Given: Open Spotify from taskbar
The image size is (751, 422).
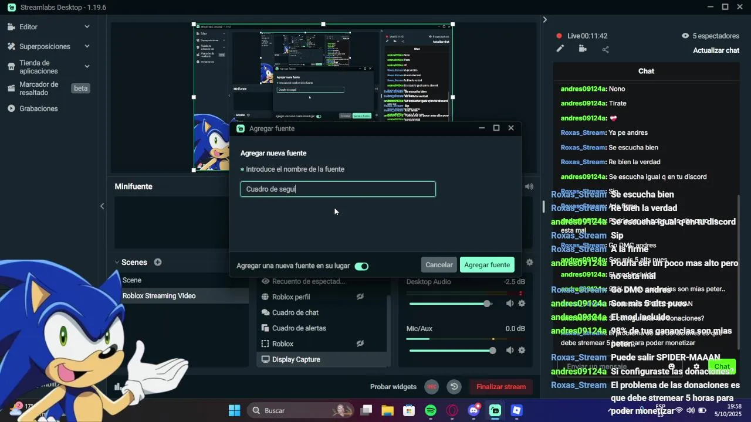Looking at the screenshot, I should [431, 410].
